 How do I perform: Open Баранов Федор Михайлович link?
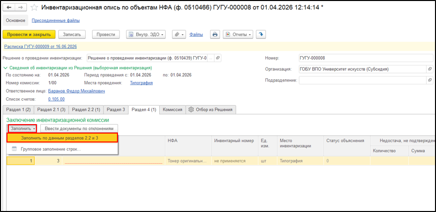(x=77, y=91)
